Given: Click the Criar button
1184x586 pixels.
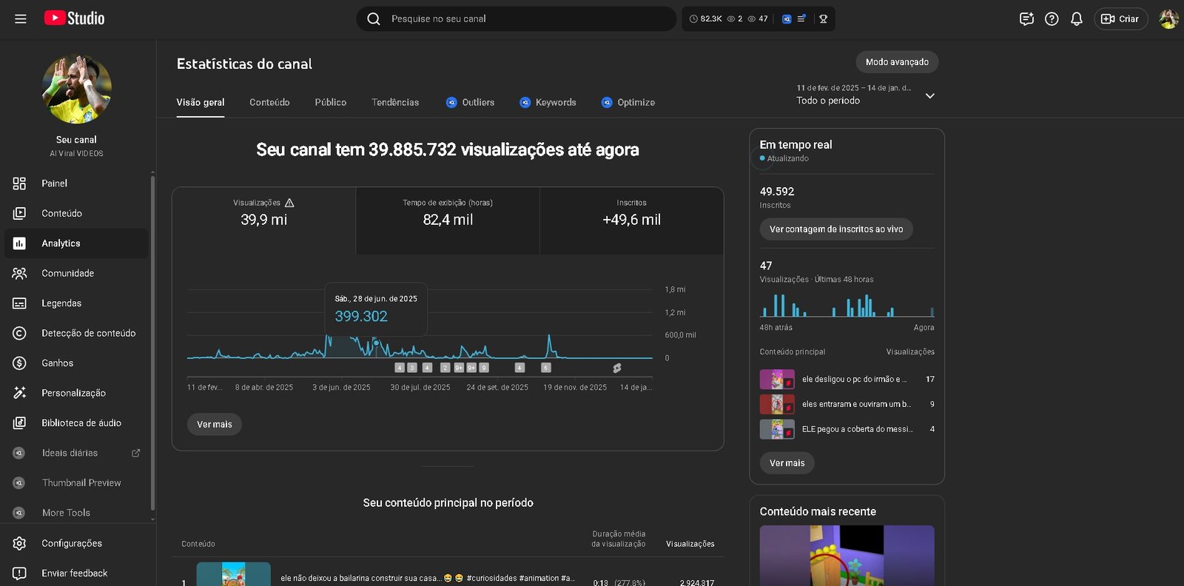Looking at the screenshot, I should tap(1121, 19).
